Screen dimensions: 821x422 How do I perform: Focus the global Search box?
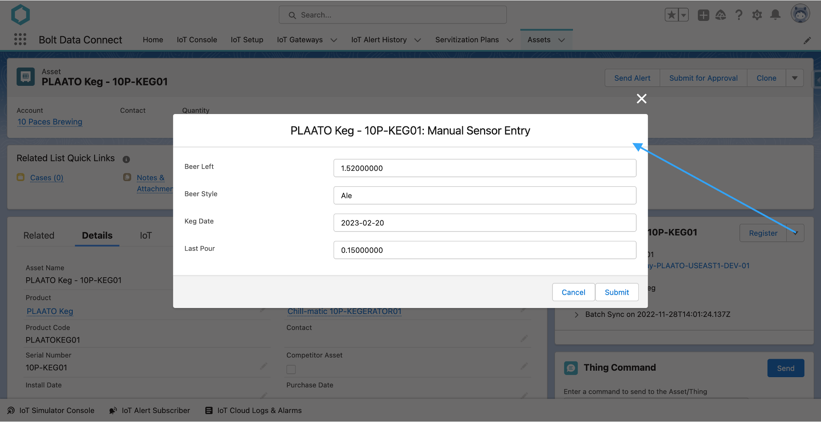393,15
